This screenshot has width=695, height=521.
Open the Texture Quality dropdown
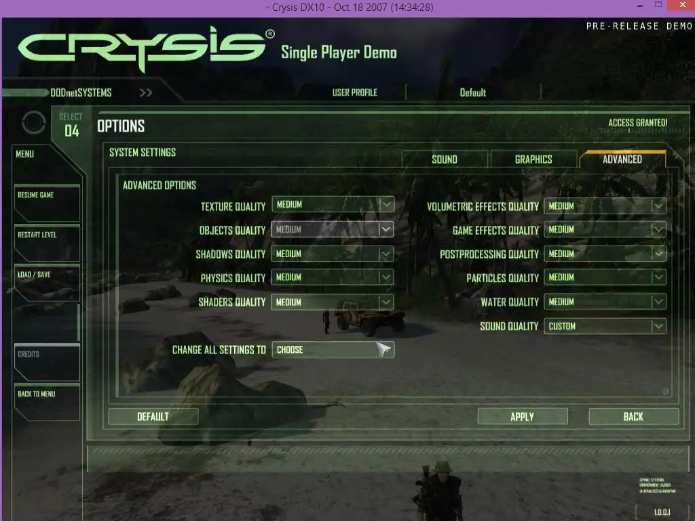tap(333, 204)
